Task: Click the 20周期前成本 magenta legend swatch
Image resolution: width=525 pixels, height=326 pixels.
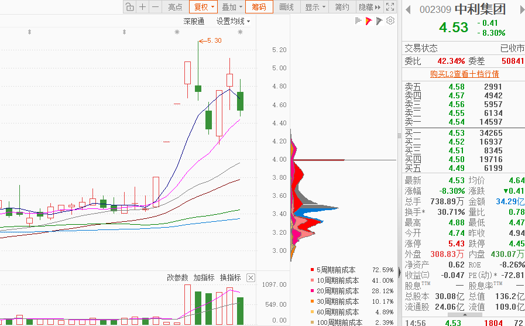Action: [313, 291]
